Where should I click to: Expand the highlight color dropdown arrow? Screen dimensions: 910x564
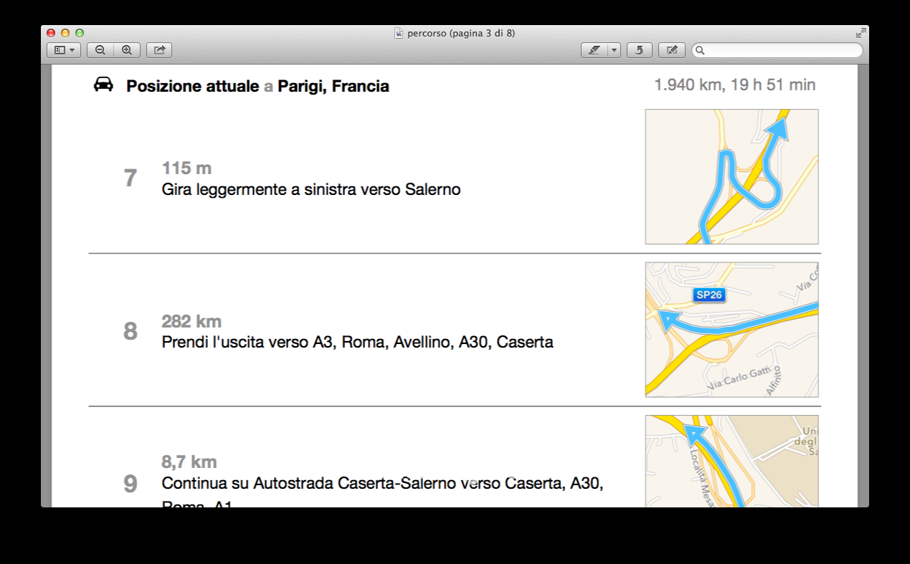click(x=614, y=50)
